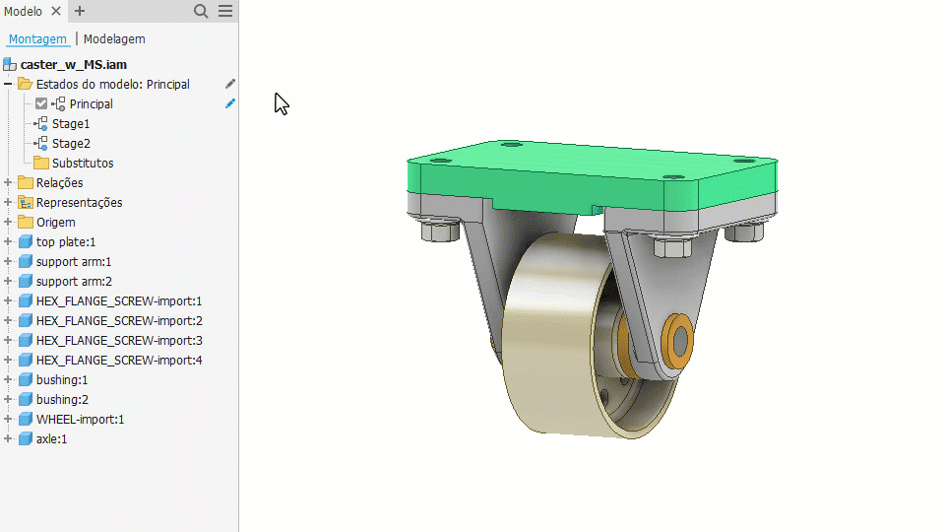
Task: Open the browser hamburger menu
Action: pos(225,11)
